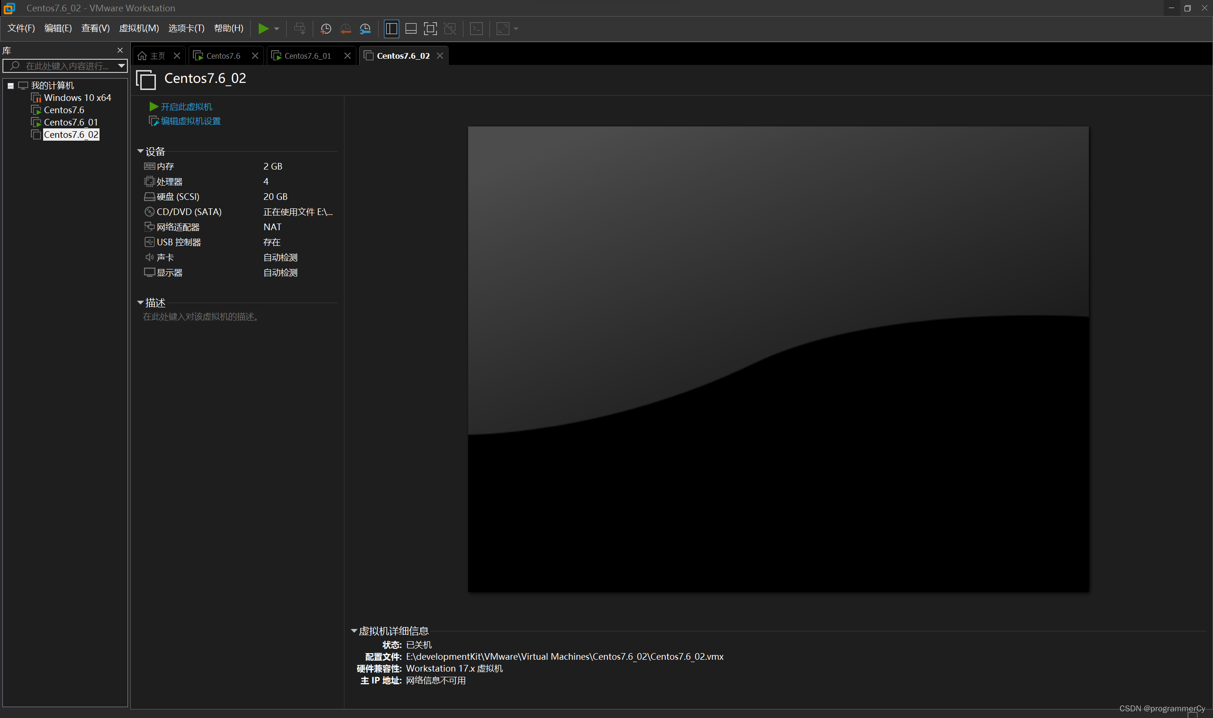The width and height of the screenshot is (1213, 718).
Task: Open the power options dropdown arrow
Action: point(277,28)
